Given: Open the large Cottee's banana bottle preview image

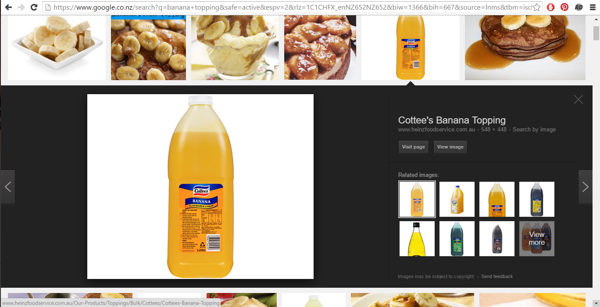Looking at the screenshot, I should click(x=200, y=187).
